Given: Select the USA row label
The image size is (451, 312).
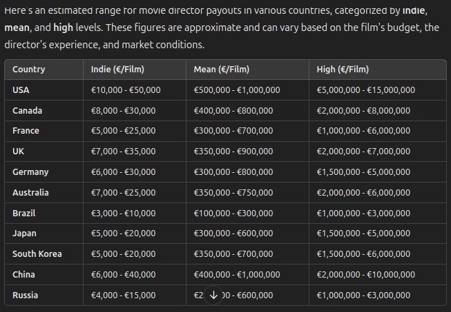Looking at the screenshot, I should coord(21,90).
